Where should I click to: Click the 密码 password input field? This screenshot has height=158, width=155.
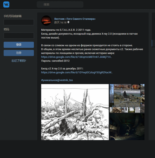point(19,36)
